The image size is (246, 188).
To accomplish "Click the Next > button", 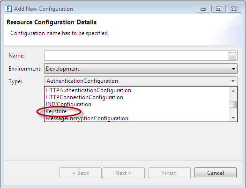I will [124, 173].
